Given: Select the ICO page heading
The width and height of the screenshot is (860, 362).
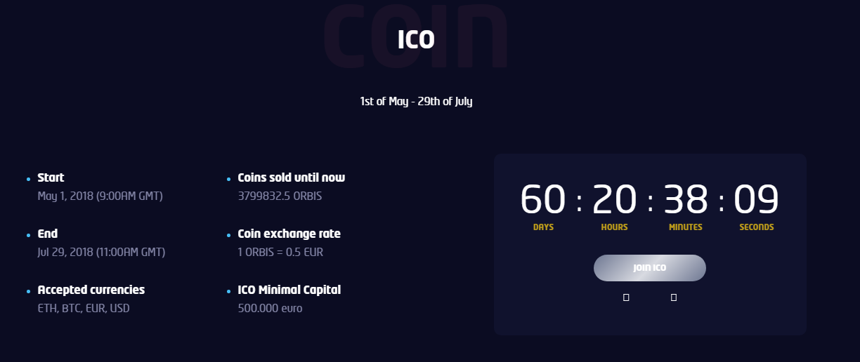Looking at the screenshot, I should point(416,40).
